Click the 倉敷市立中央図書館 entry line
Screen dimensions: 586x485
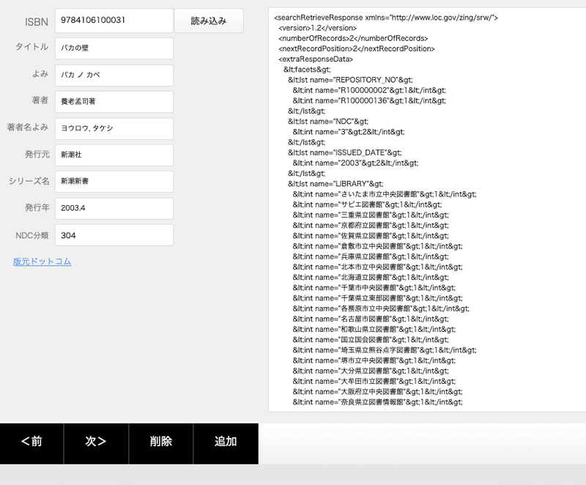pos(377,246)
